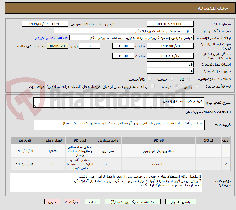Image resolution: width=236 pixels, height=210 pixels.
Task: Click the price validity time 19:00 field
Action: point(123,56)
